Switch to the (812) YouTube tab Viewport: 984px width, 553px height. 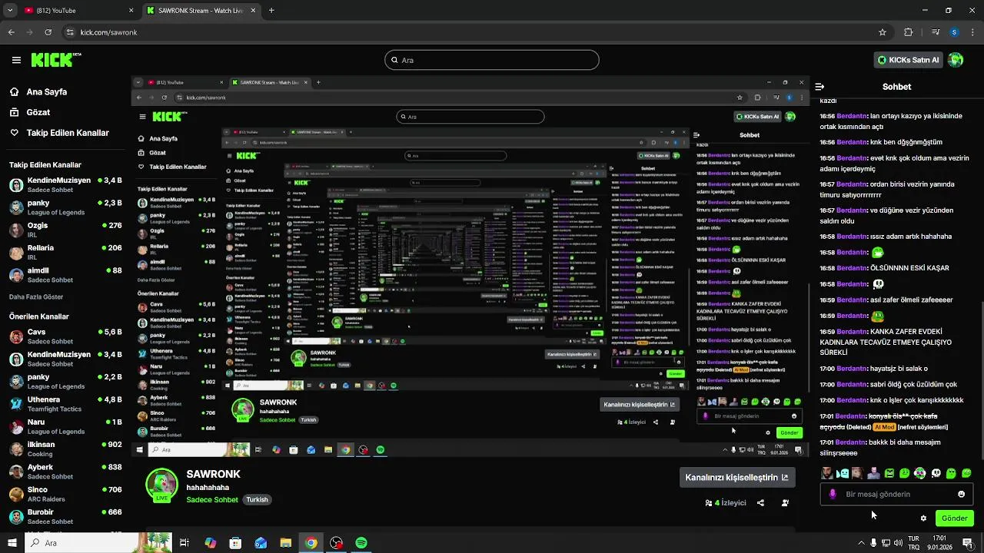tap(78, 11)
